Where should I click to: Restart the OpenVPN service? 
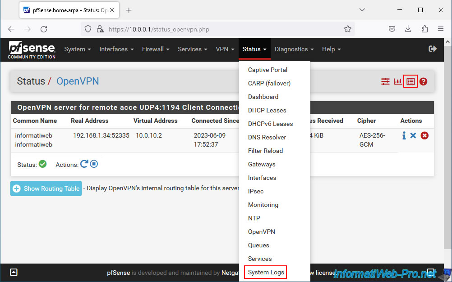(x=84, y=164)
